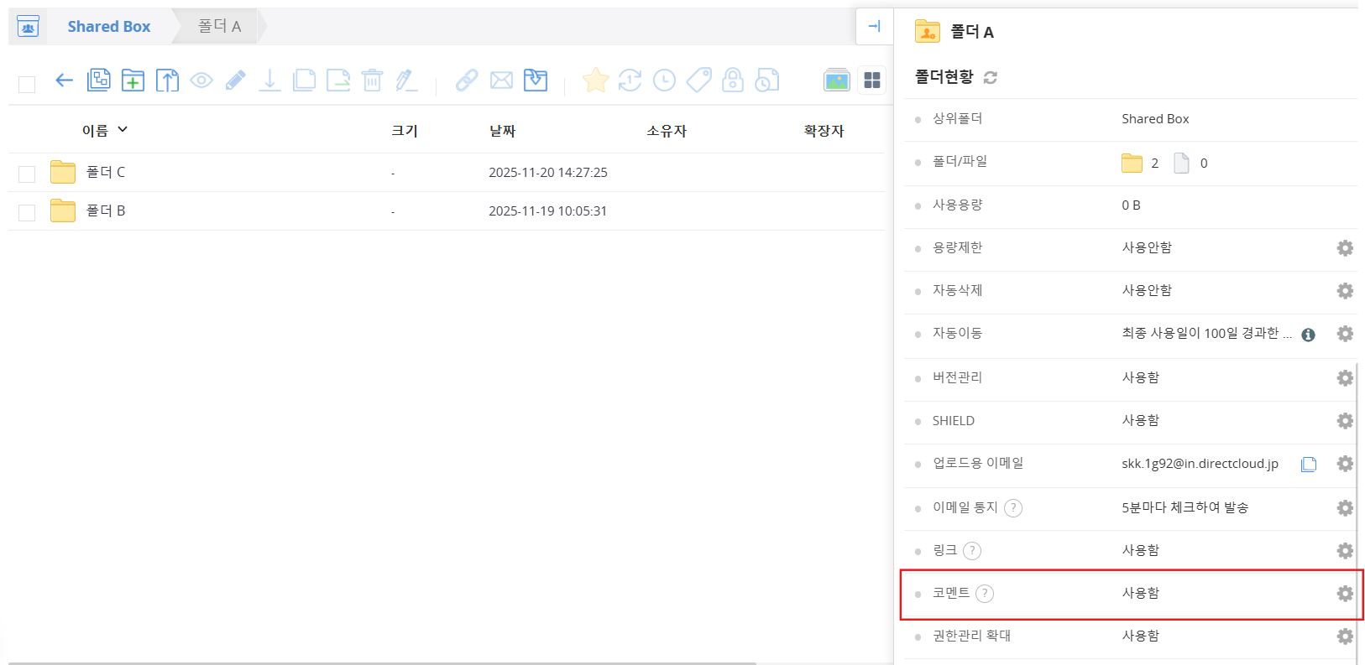Click the back arrow in toolbar
The image size is (1365, 665).
click(x=64, y=81)
